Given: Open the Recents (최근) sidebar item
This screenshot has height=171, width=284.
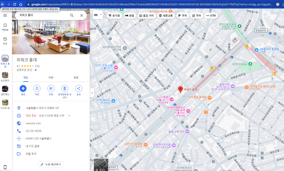Looking at the screenshot, I should [5, 41].
